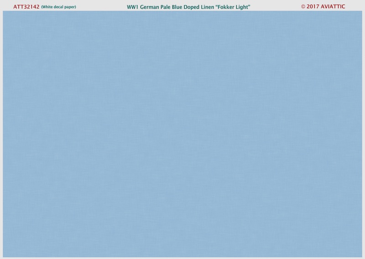Click the © copyright symbol
Screen dimensions: 365x259
(304, 6)
